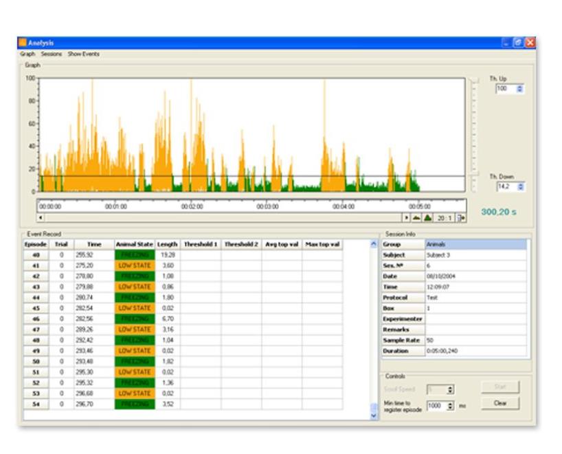562x454 pixels.
Task: Change the Min time to register episode spinner
Action: (x=450, y=406)
